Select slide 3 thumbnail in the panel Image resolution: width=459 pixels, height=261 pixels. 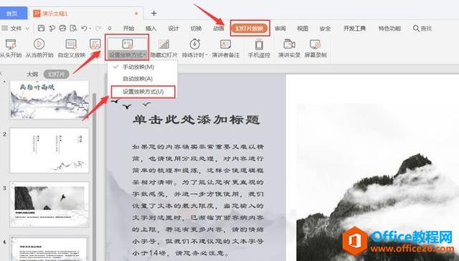tap(49, 204)
